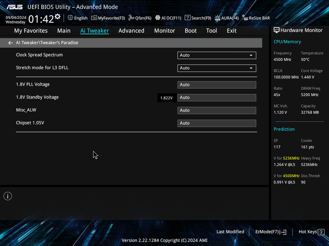This screenshot has width=329, height=246.
Task: Click the English language label
Action: tap(81, 18)
